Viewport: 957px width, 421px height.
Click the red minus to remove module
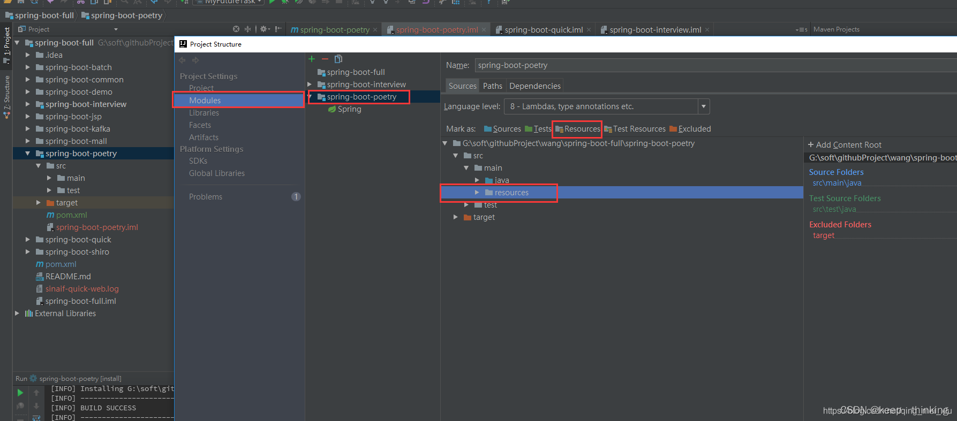coord(325,59)
